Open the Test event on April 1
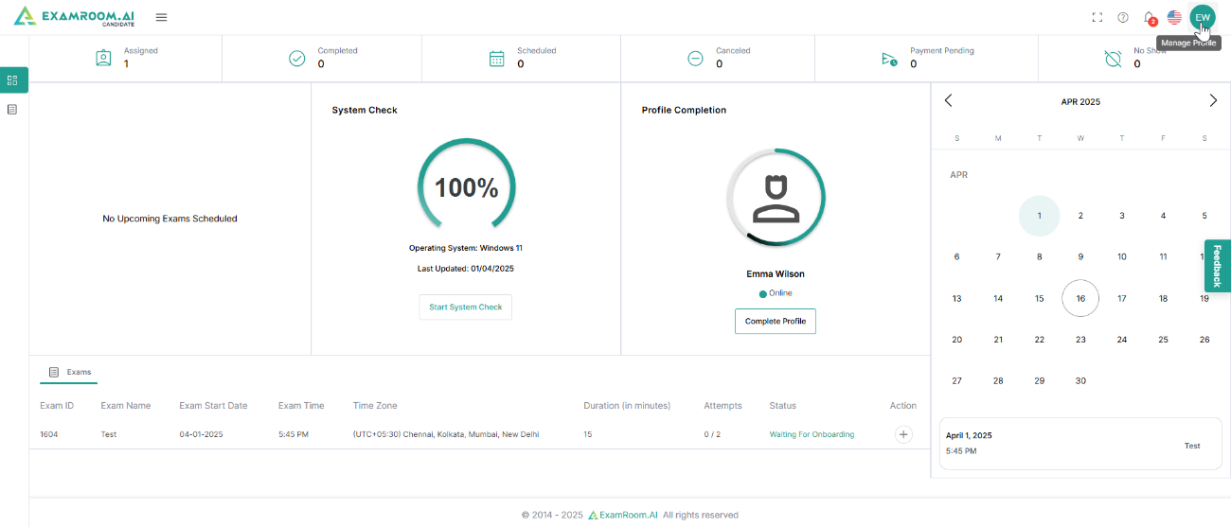The image size is (1231, 527). pos(1080,441)
